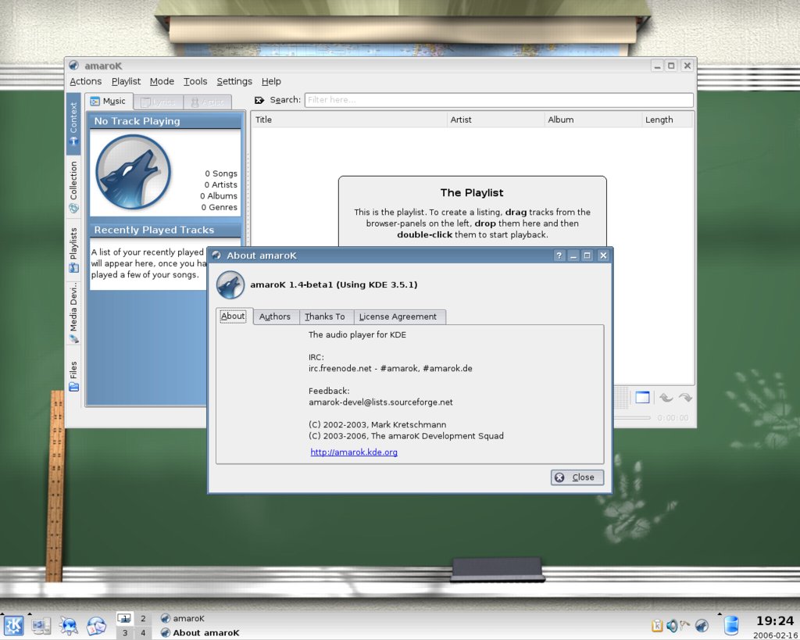Switch to the Authors tab
Image resolution: width=800 pixels, height=640 pixels.
click(x=276, y=316)
